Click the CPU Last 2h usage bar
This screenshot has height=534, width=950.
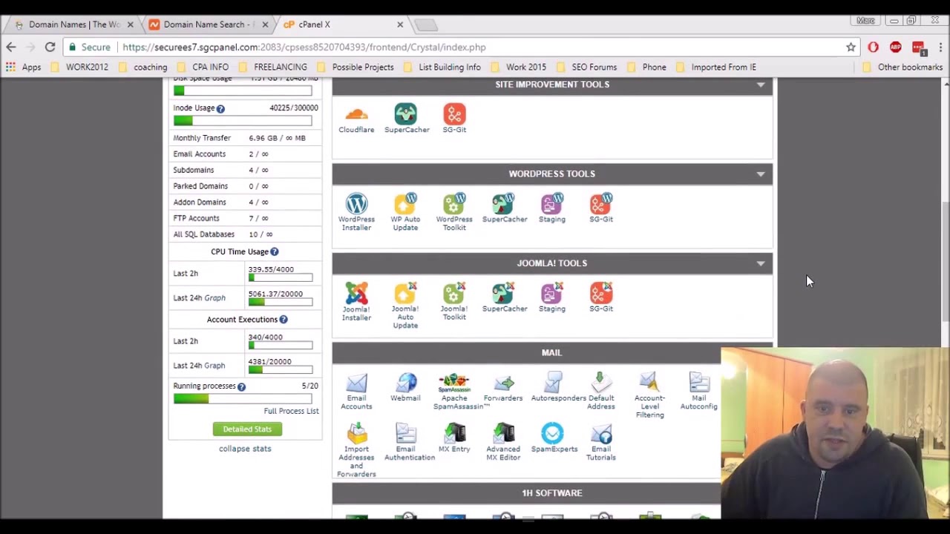pyautogui.click(x=281, y=278)
